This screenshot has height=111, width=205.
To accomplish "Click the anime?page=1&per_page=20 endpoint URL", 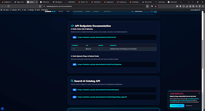I will 102,97.
